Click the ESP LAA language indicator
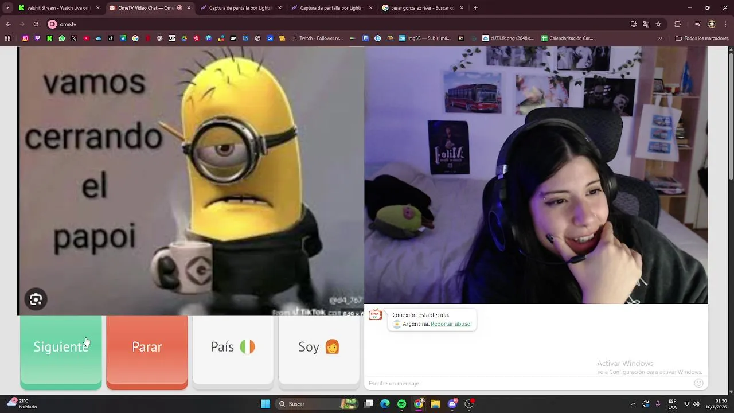734x413 pixels. click(x=672, y=404)
